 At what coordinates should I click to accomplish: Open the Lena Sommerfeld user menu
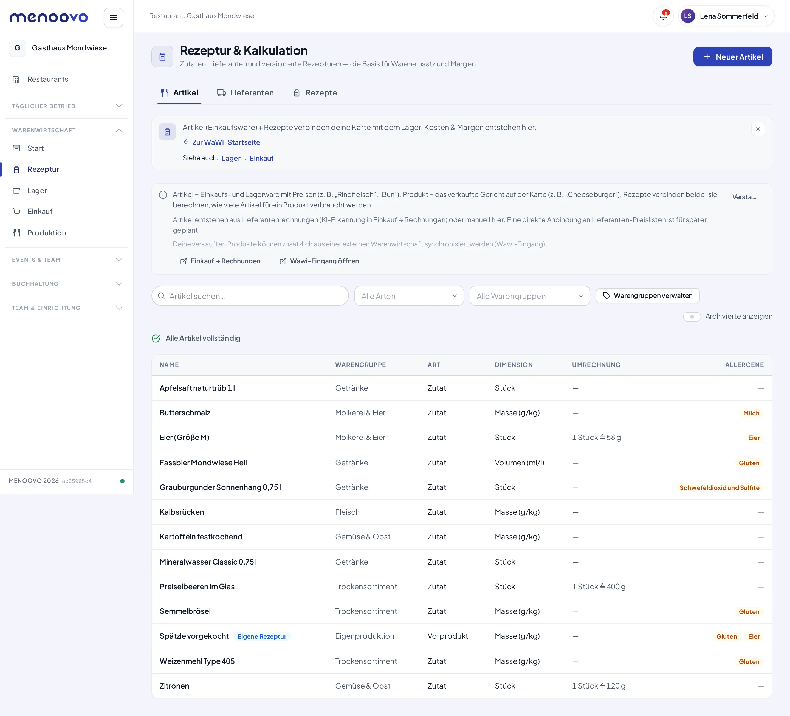coord(726,16)
